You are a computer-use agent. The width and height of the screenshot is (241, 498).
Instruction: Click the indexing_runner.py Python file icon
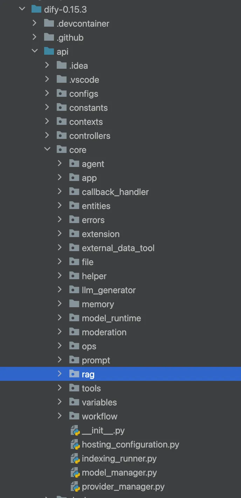pos(75,459)
